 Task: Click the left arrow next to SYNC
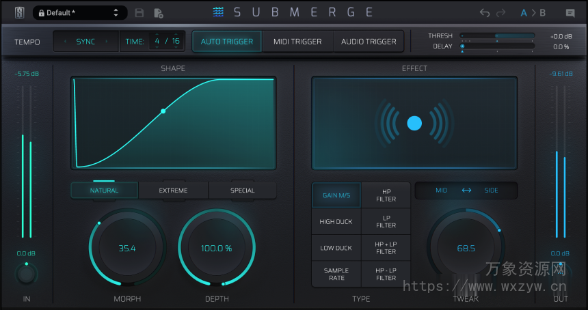[65, 42]
